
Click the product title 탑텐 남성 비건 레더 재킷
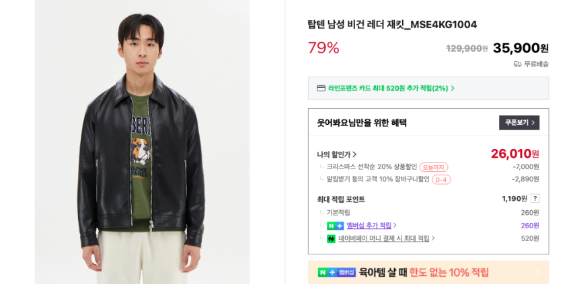[392, 25]
